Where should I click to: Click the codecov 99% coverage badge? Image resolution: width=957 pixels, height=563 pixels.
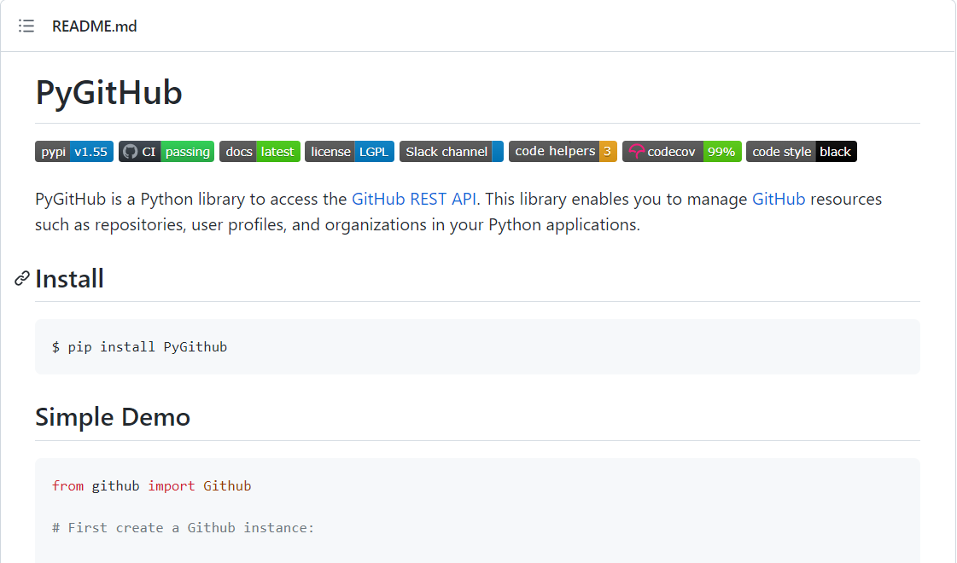682,151
